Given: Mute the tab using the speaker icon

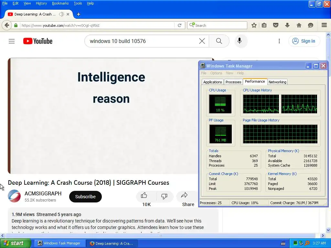Looking at the screenshot, I should click(61, 14).
